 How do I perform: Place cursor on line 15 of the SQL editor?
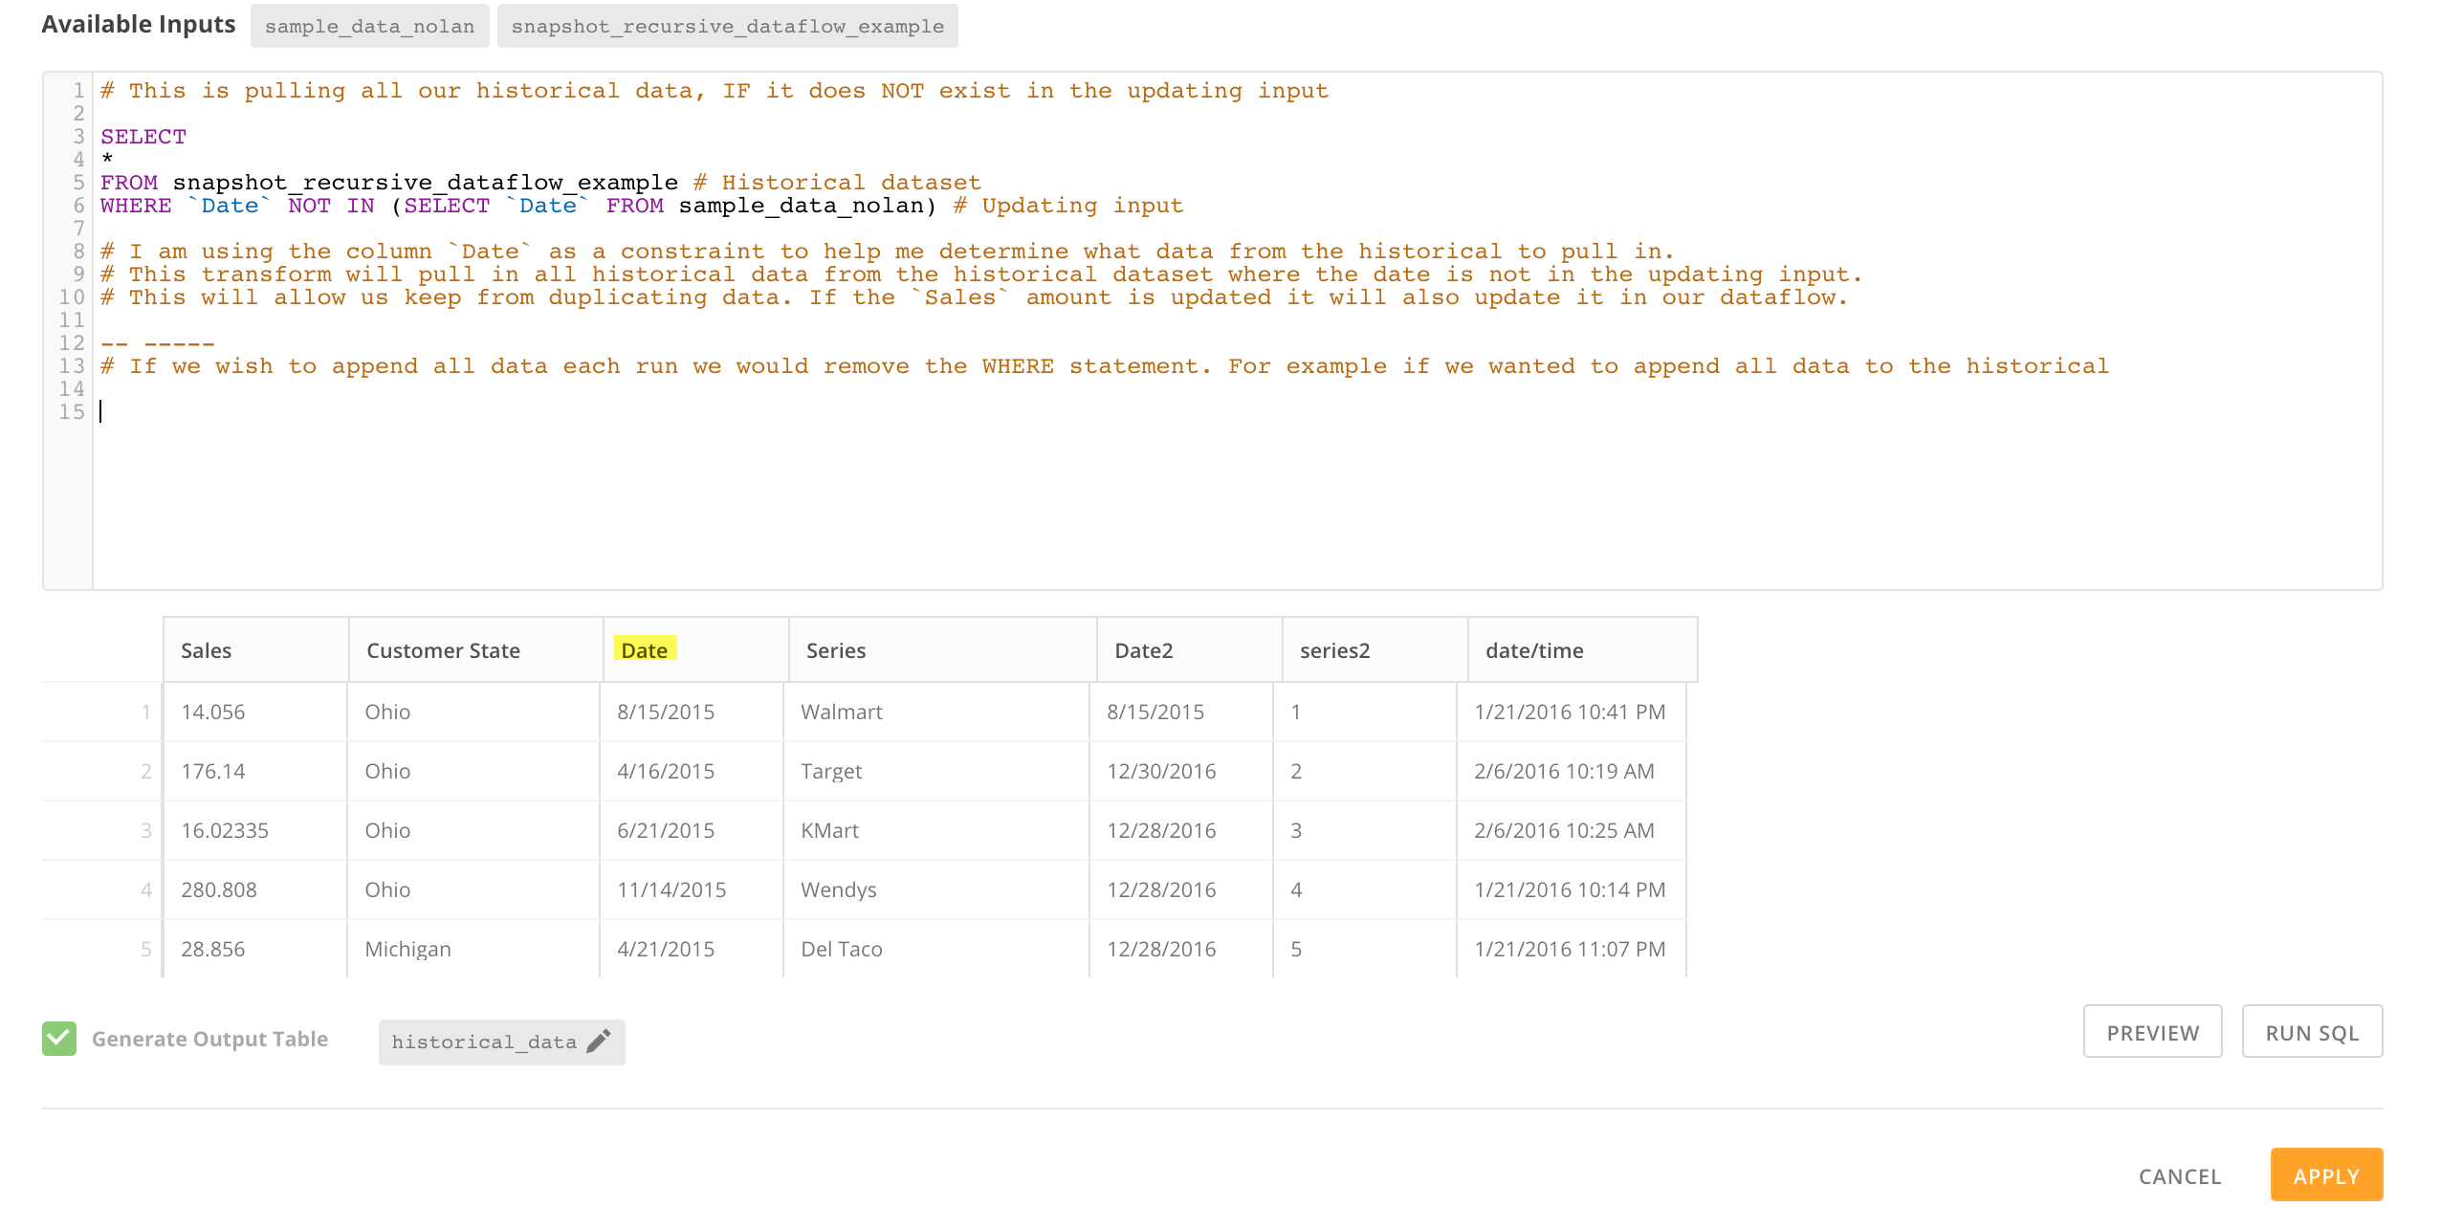pos(287,411)
